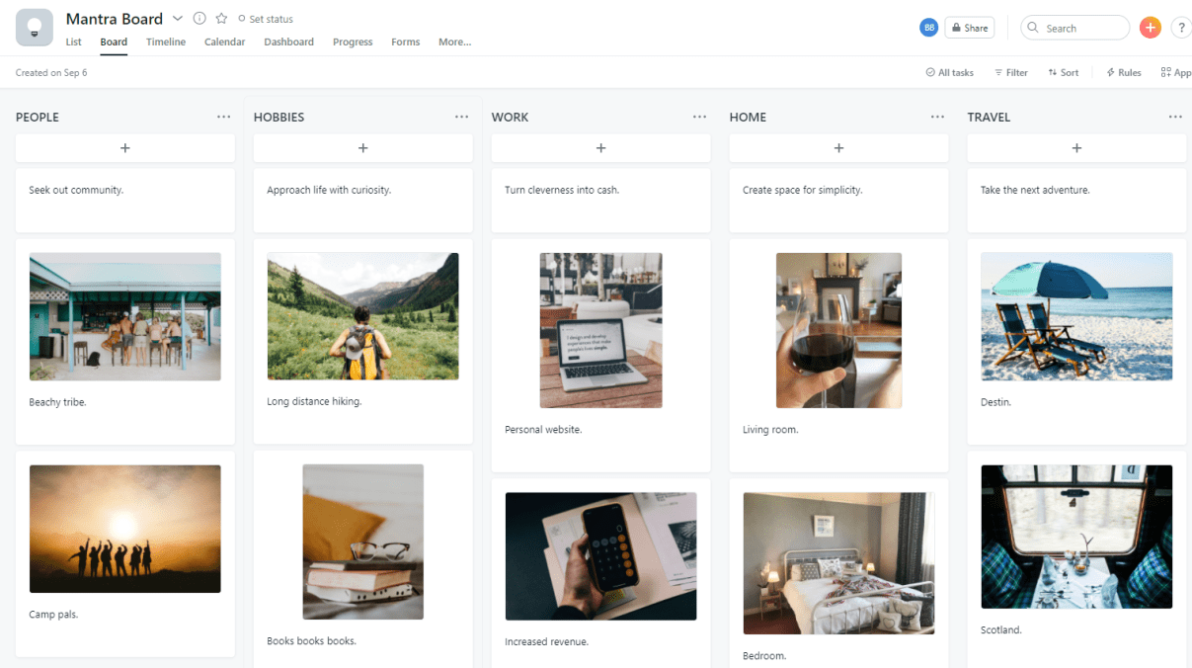This screenshot has height=668, width=1192.
Task: Open the Long distance hiking card image
Action: click(x=362, y=316)
